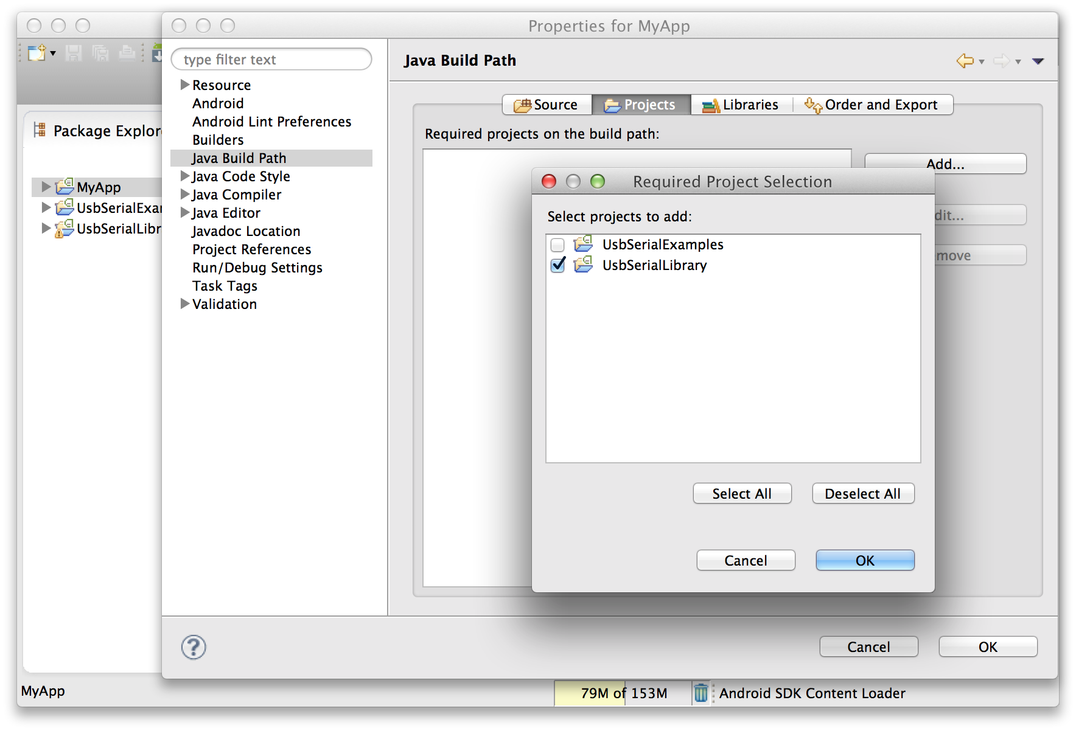Screen dimensions: 1076x731
Task: Select Android in properties tree
Action: pyautogui.click(x=218, y=103)
